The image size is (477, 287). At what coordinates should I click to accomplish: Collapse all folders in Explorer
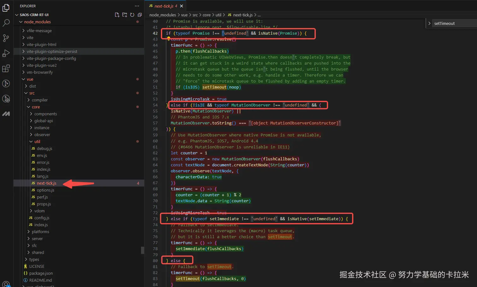pos(140,15)
